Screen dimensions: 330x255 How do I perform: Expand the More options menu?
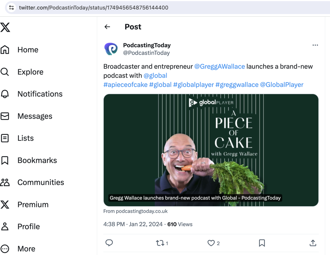tap(26, 249)
